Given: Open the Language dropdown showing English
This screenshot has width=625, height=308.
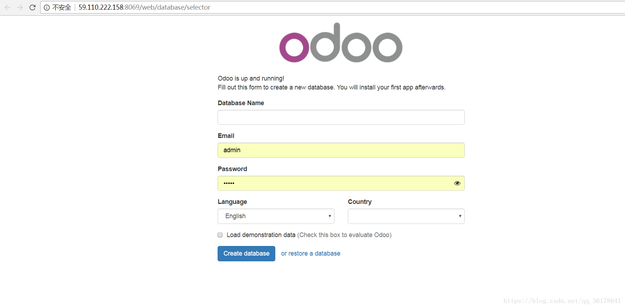Looking at the screenshot, I should (276, 216).
